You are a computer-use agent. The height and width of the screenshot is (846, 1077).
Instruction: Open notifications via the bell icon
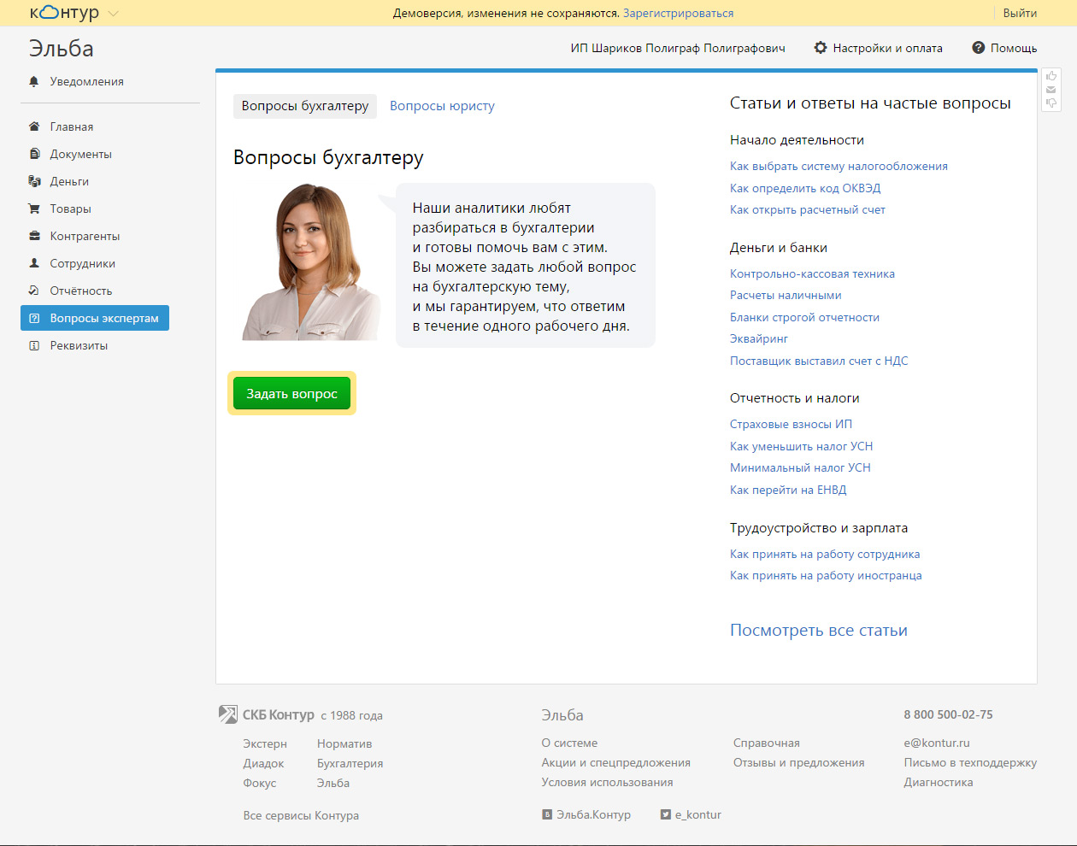click(34, 81)
